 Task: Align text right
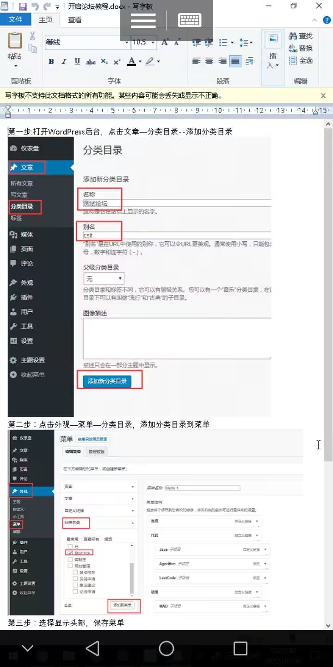point(222,61)
